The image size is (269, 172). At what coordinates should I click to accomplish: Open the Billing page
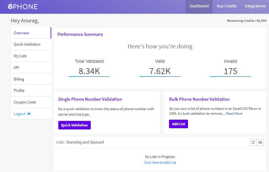[x=19, y=79]
